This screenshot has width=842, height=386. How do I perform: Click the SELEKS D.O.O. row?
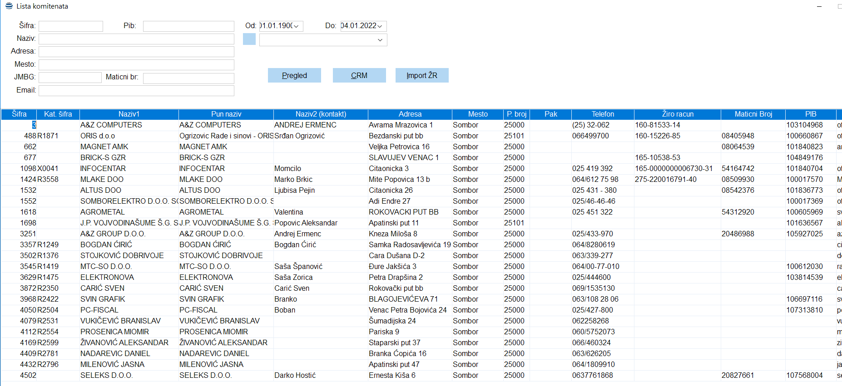[x=106, y=376]
